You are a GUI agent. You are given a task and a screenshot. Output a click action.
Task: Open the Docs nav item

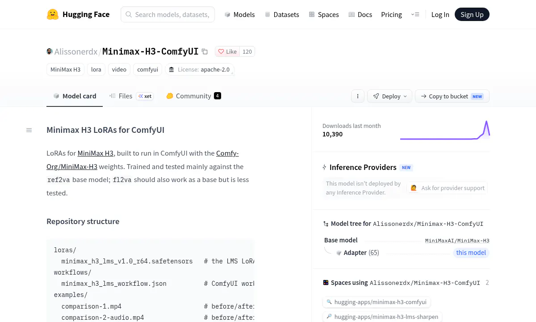coord(360,14)
